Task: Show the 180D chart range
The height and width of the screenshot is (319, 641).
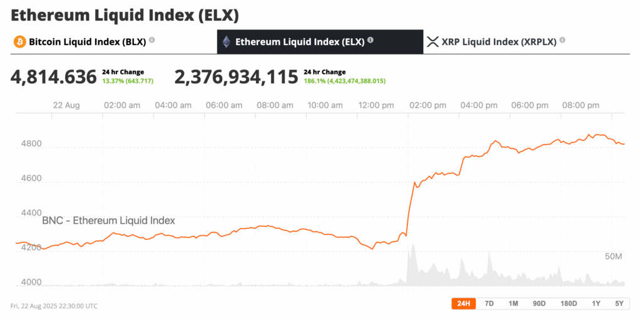Action: pyautogui.click(x=568, y=303)
